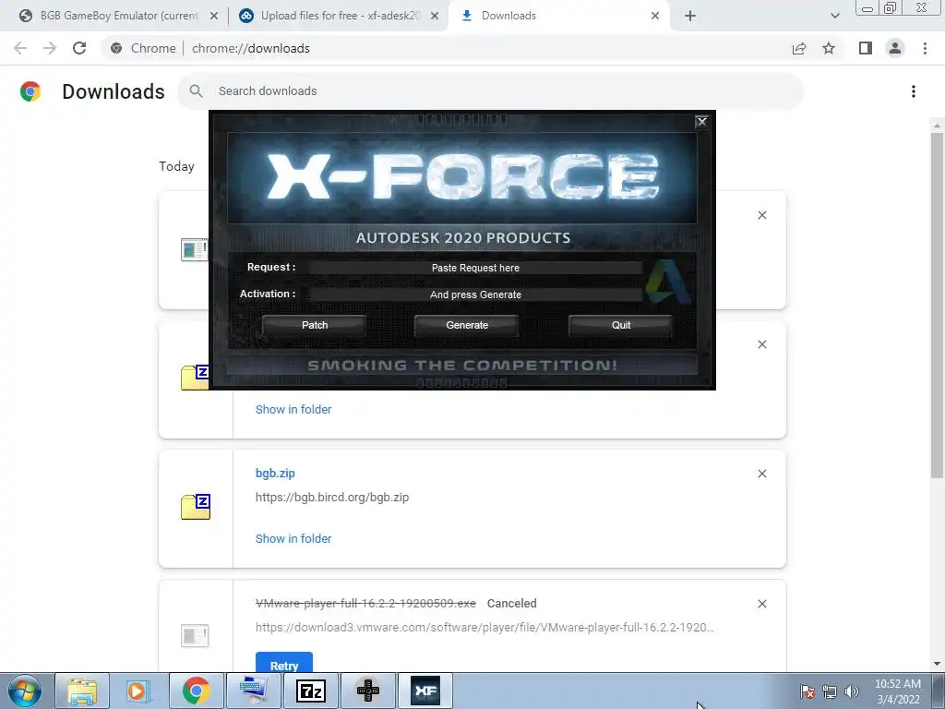Remove bgb.zip from the list
945x709 pixels.
point(761,474)
